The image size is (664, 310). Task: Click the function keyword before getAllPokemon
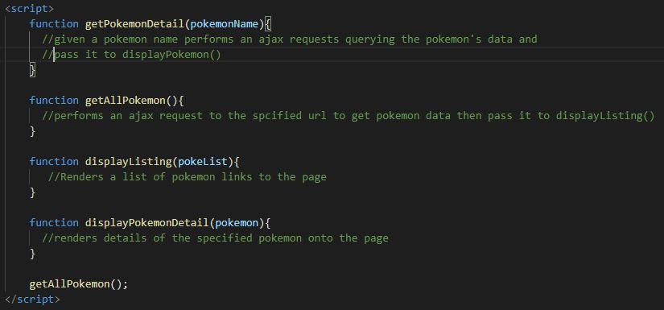54,101
